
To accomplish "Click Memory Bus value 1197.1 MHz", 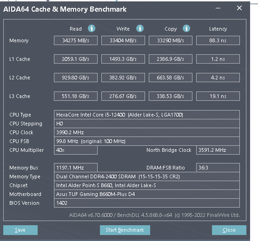I will click(x=76, y=168).
